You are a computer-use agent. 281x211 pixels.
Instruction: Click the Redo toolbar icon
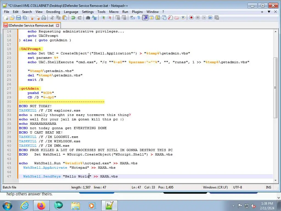[x=79, y=18]
